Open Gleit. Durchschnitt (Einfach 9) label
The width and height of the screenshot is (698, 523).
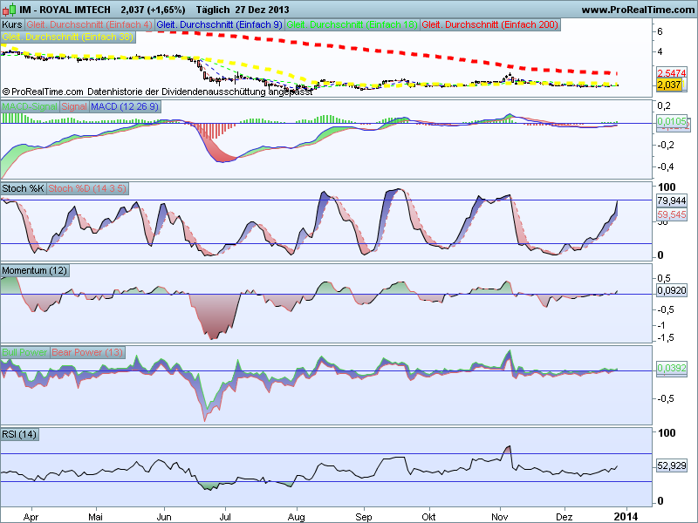click(x=220, y=25)
